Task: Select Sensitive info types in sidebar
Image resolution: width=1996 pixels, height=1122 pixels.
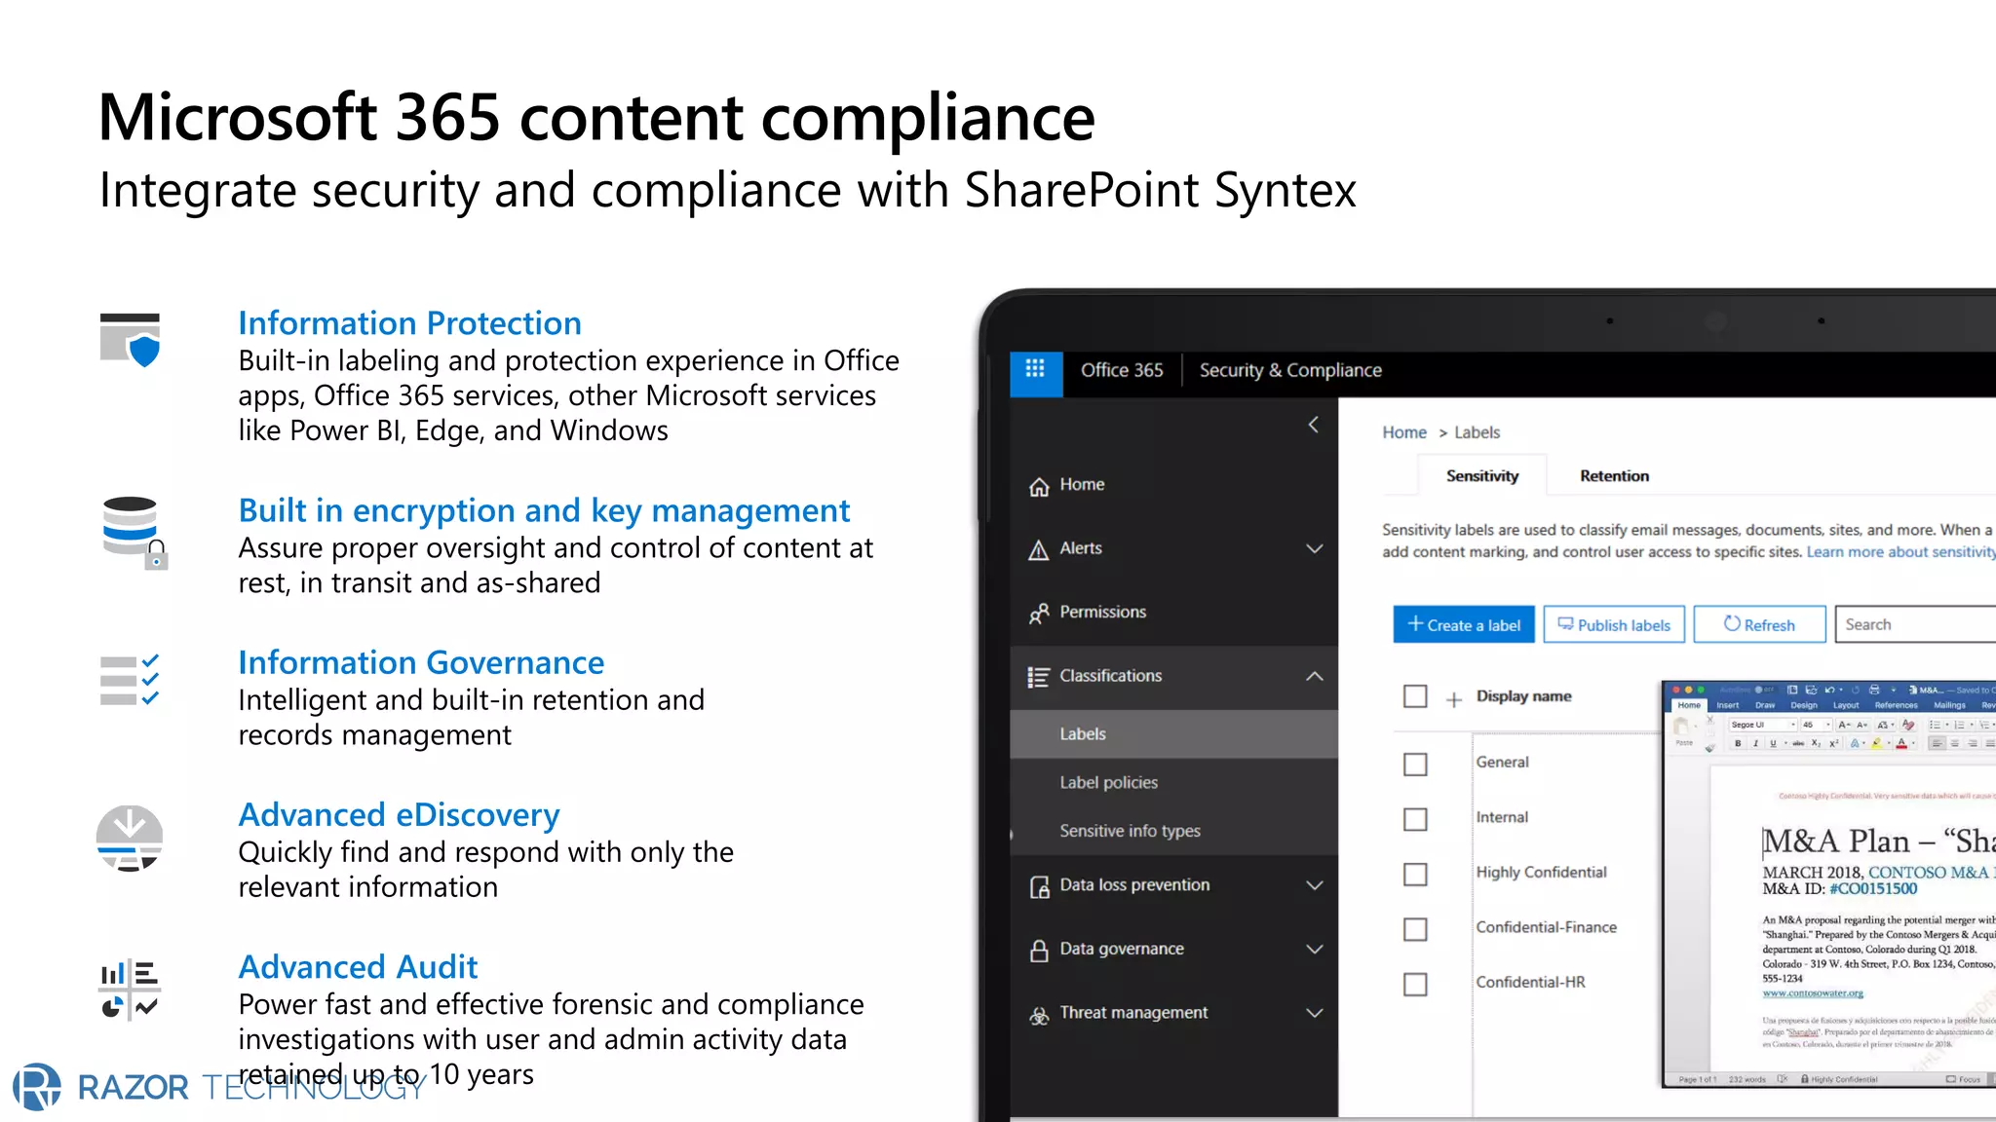Action: point(1173,831)
